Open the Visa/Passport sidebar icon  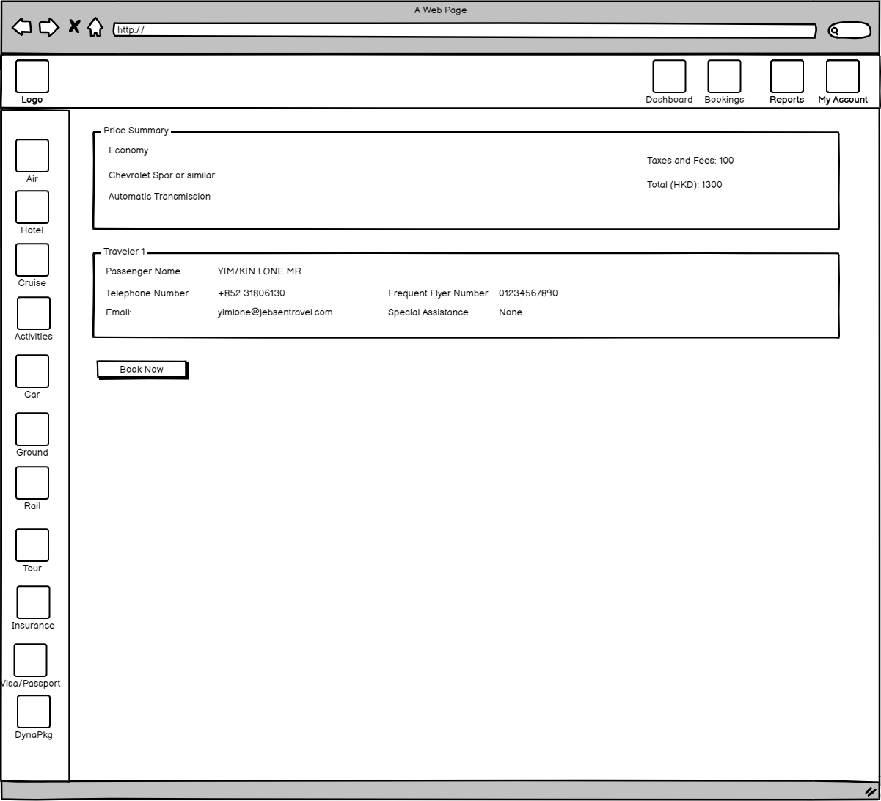(x=31, y=660)
